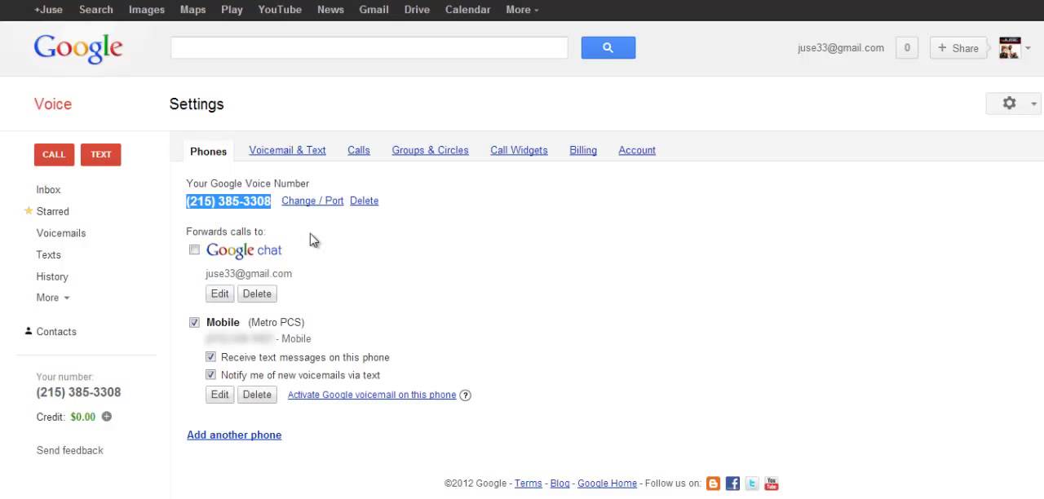Open the Account tab
Viewport: 1044px width, 499px height.
[637, 150]
